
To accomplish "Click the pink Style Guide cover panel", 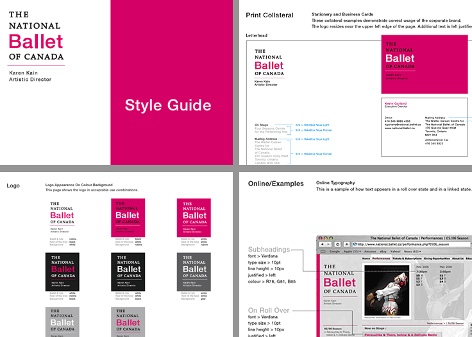I will pyautogui.click(x=172, y=82).
